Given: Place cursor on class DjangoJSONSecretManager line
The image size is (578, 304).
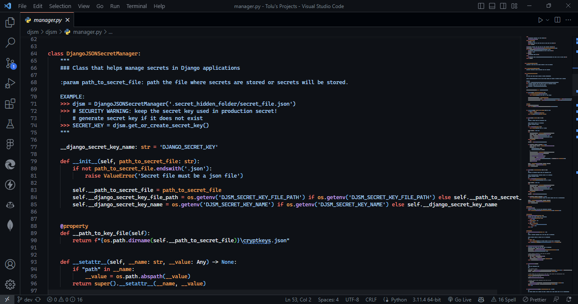Looking at the screenshot, I should click(x=94, y=54).
